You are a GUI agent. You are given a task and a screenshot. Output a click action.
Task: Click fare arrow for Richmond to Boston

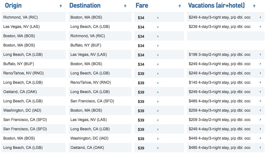158,18
